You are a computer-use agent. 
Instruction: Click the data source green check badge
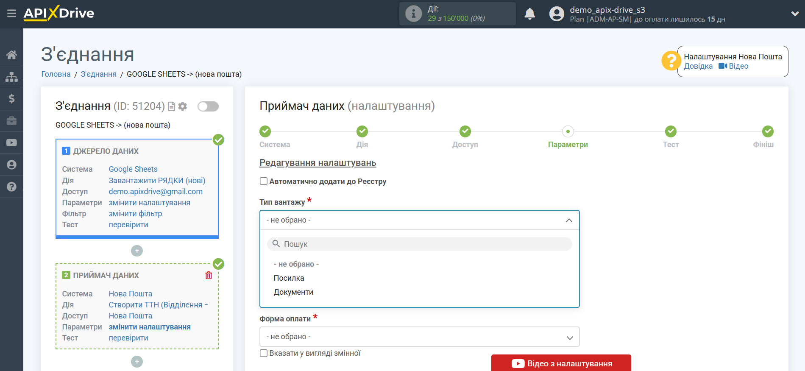coord(218,140)
